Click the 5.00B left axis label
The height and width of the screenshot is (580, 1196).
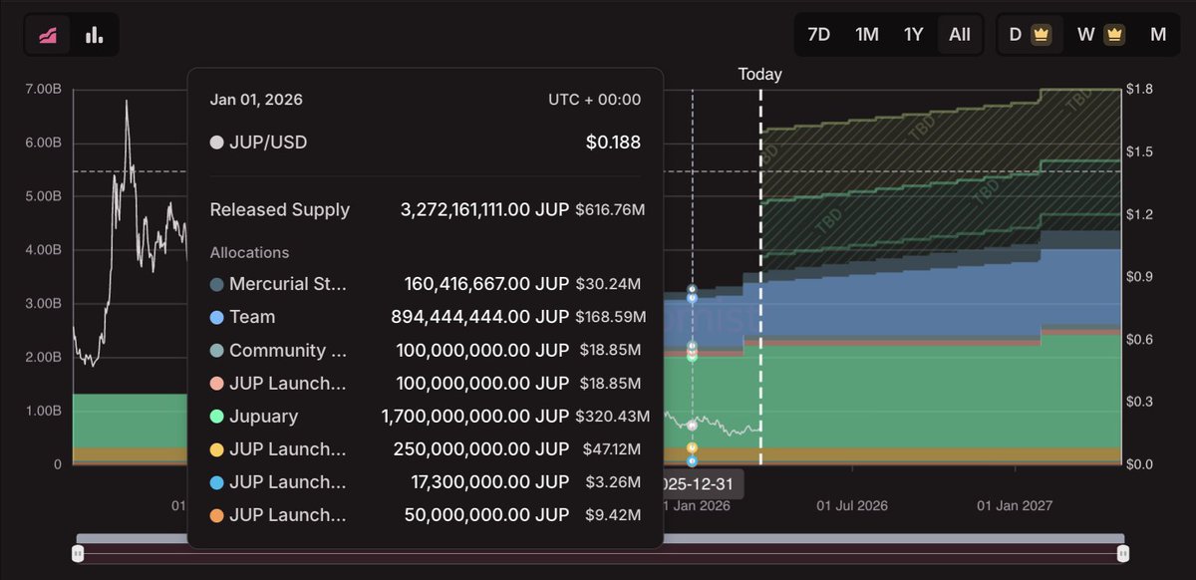tap(43, 196)
